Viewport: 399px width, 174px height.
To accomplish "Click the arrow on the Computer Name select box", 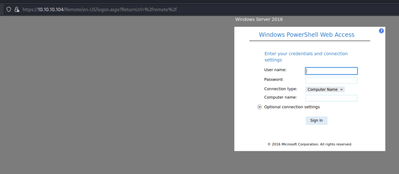I will [342, 89].
